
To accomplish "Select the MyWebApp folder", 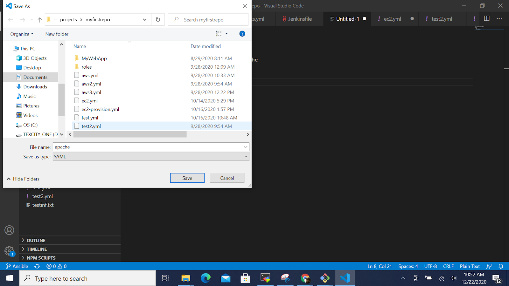I will (94, 58).
